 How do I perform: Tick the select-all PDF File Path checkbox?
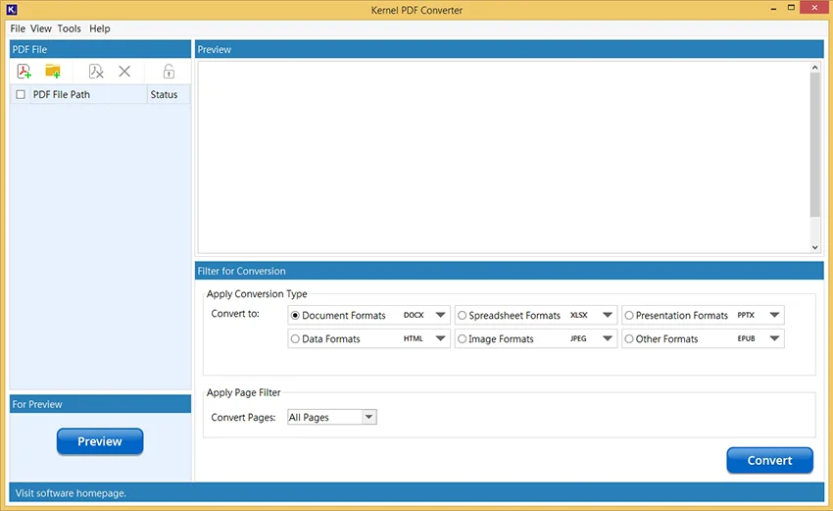(x=21, y=95)
